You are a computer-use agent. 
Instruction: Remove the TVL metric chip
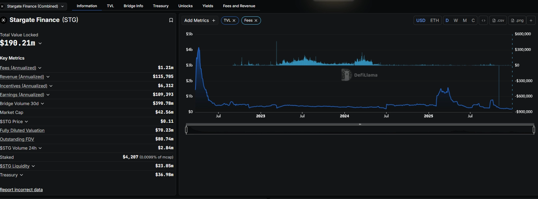point(234,21)
